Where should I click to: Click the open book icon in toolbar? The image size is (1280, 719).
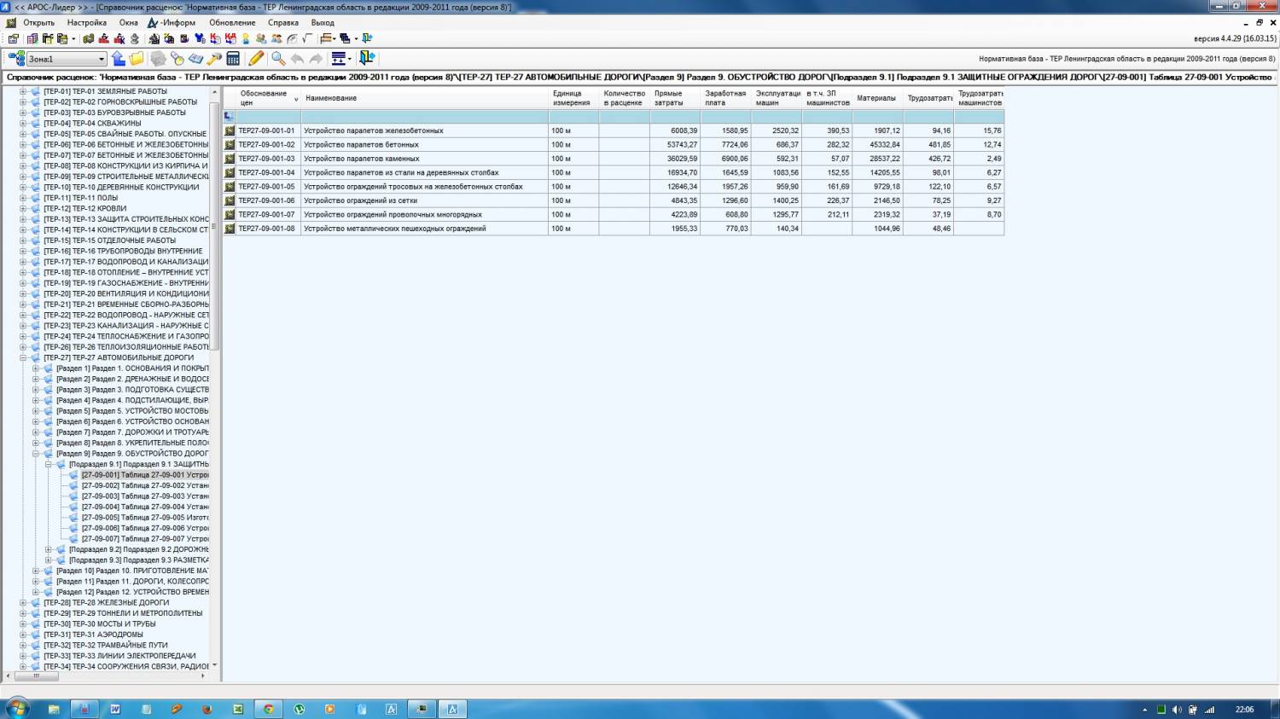pyautogui.click(x=195, y=59)
